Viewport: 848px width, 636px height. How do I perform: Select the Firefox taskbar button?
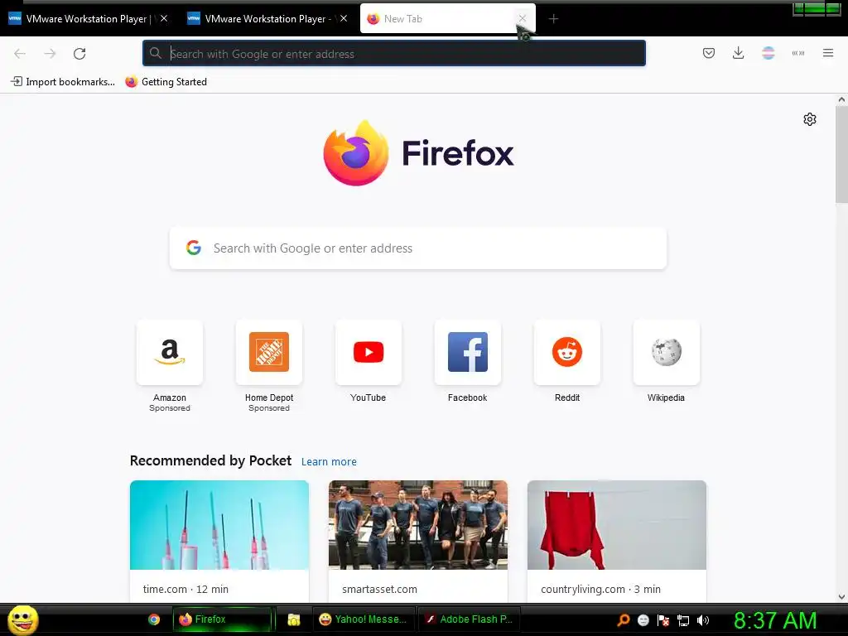tap(222, 619)
